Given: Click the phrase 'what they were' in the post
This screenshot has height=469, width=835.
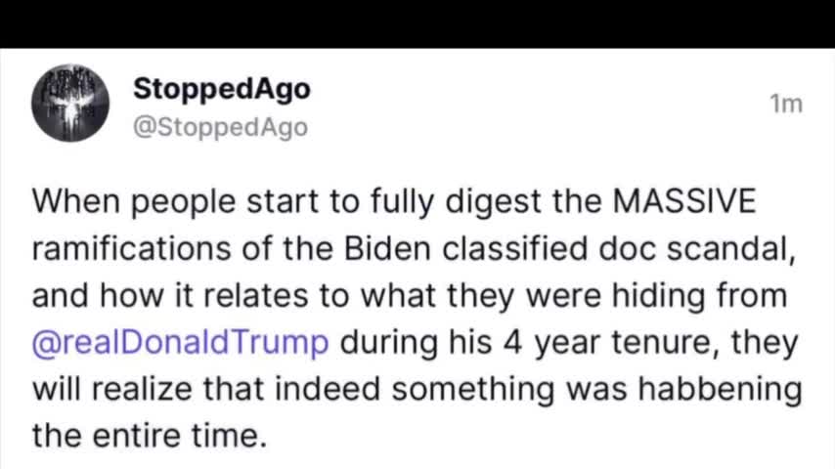Looking at the screenshot, I should [x=481, y=296].
